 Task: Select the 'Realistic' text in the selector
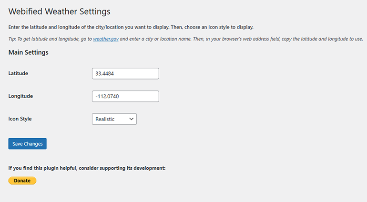105,119
